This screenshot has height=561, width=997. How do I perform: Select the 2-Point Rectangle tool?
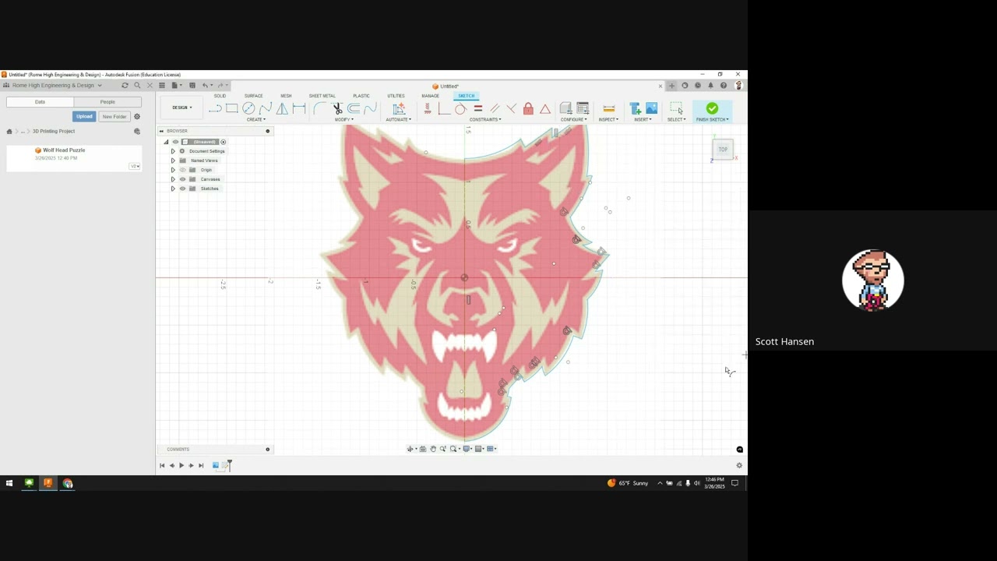coord(232,109)
